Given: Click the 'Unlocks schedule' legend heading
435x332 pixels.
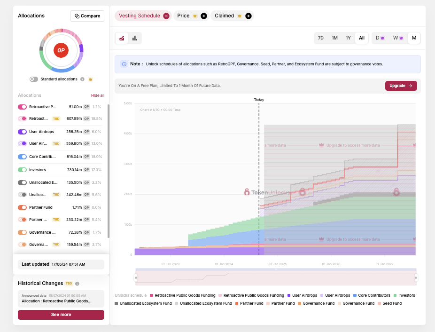Looking at the screenshot, I should point(131,295).
